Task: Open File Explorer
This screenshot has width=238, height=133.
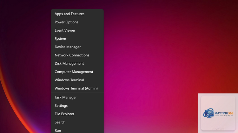Action: pyautogui.click(x=77, y=114)
